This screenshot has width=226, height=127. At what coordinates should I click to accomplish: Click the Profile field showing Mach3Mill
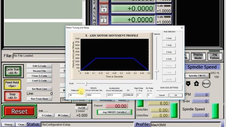(x=186, y=125)
